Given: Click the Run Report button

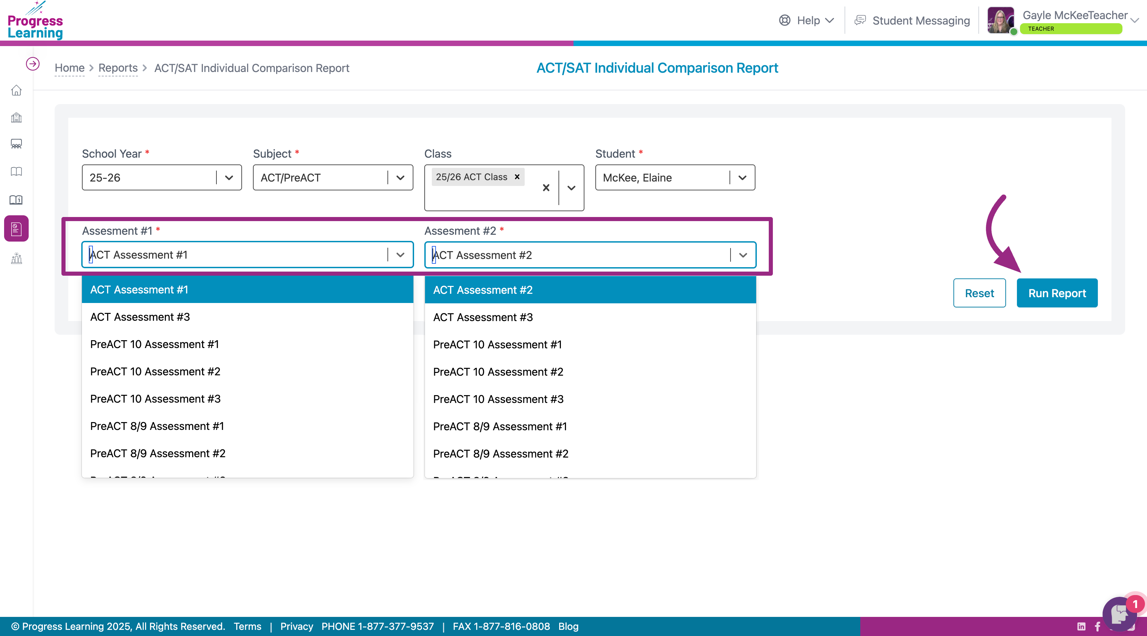Looking at the screenshot, I should (1057, 293).
